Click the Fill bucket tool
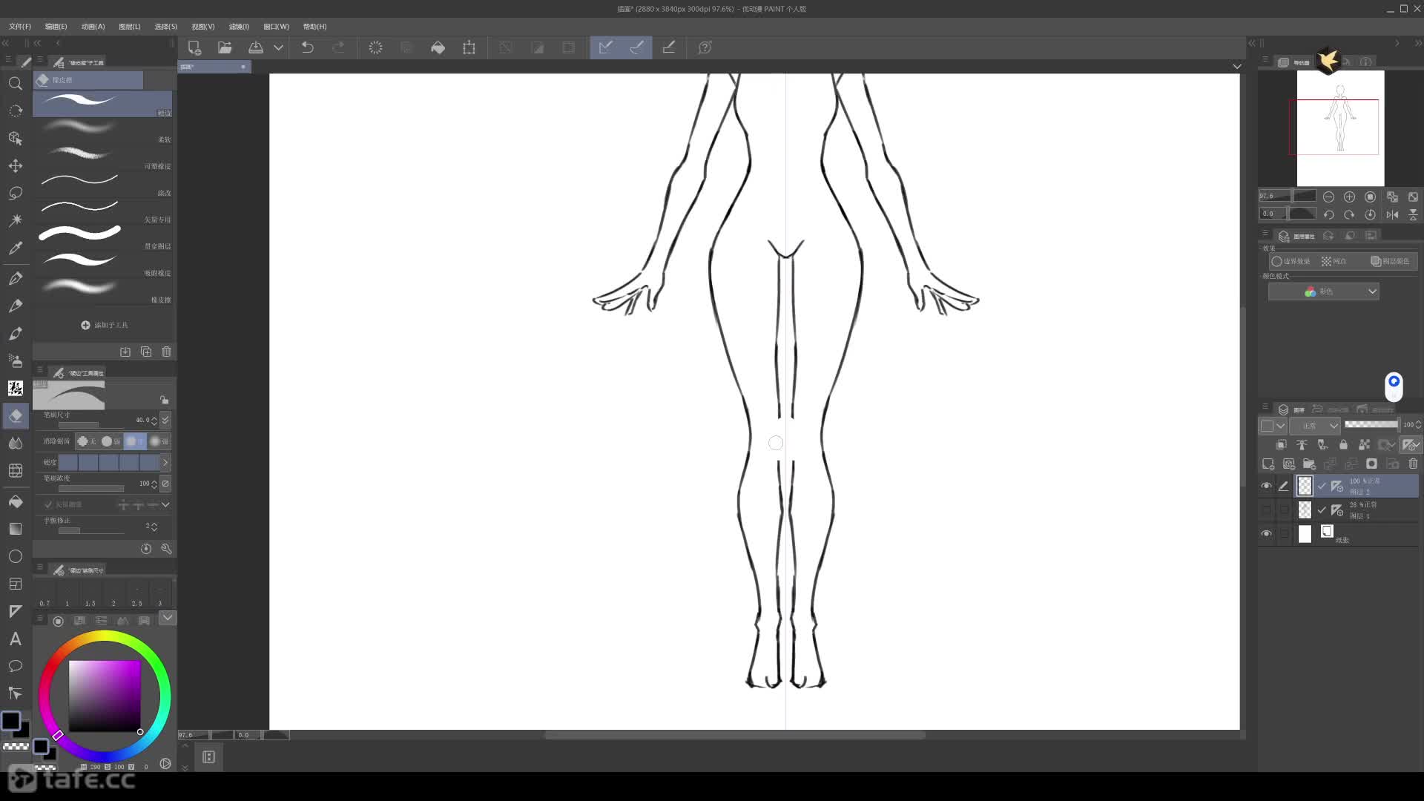Screen dimensions: 1424x801 (x=15, y=502)
